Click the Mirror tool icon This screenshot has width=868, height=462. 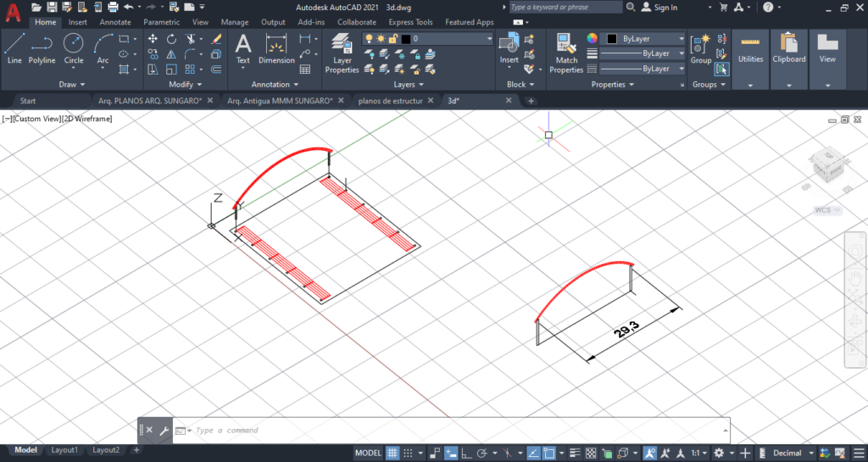click(171, 53)
